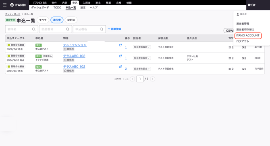This screenshot has width=270, height=146.
Task: Open テストマンション property link
Action: pos(75,45)
